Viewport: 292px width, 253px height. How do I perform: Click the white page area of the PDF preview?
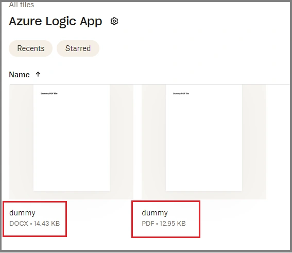(204, 142)
